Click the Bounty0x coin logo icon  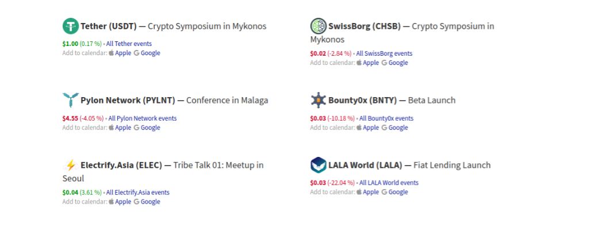(318, 100)
